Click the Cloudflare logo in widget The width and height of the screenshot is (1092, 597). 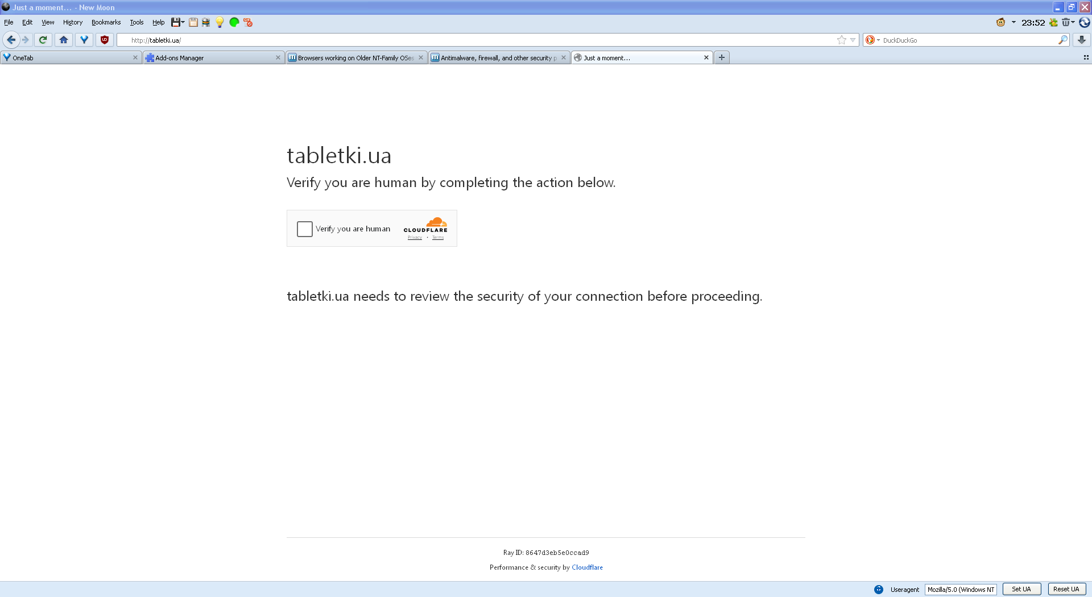coord(425,225)
